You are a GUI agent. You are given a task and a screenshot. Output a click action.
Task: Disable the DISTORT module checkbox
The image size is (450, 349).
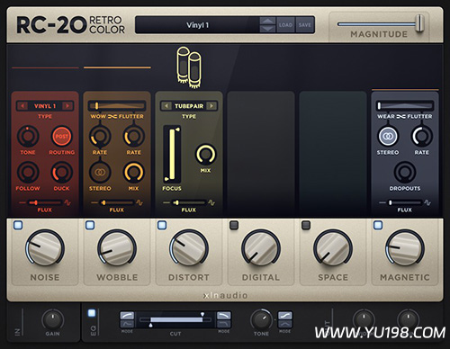pyautogui.click(x=162, y=225)
